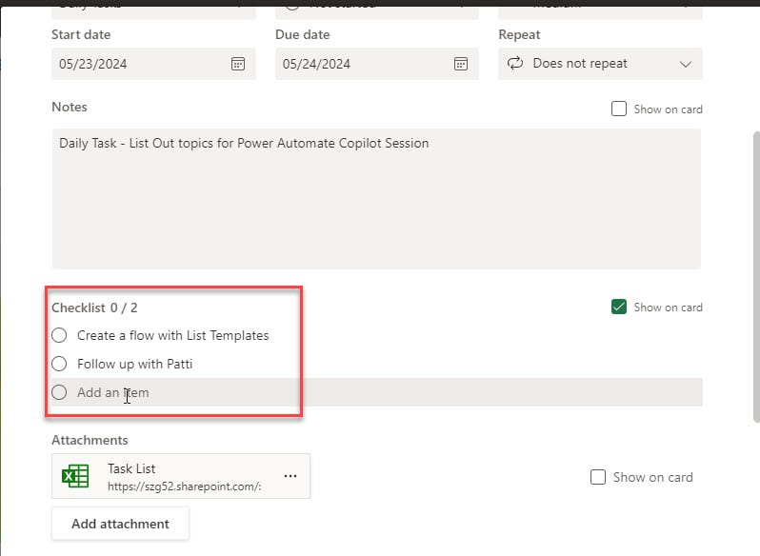Open the Start date calendar picker icon

tap(238, 64)
